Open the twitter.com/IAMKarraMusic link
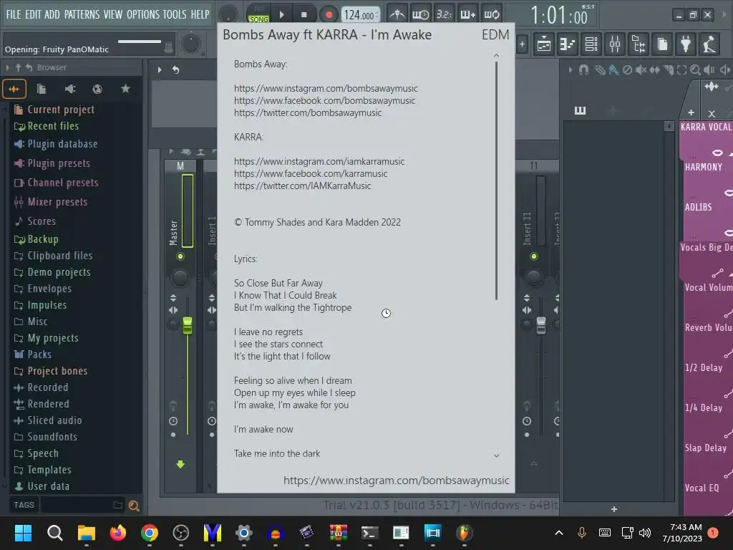The width and height of the screenshot is (733, 550). point(303,185)
